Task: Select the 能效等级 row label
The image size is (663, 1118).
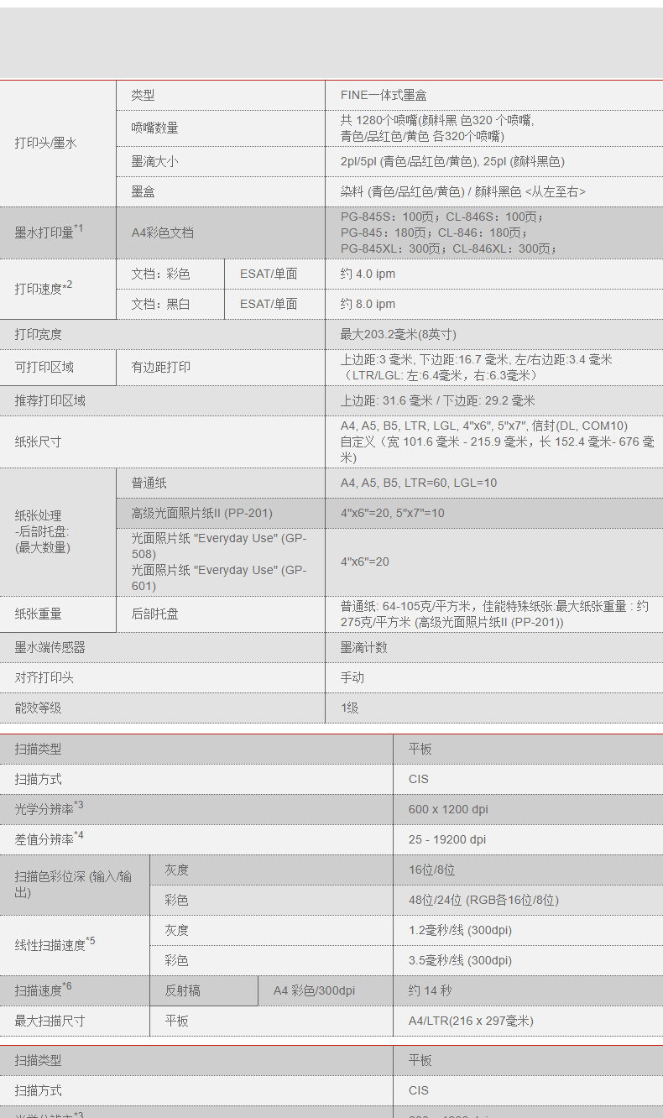Action: coord(38,708)
